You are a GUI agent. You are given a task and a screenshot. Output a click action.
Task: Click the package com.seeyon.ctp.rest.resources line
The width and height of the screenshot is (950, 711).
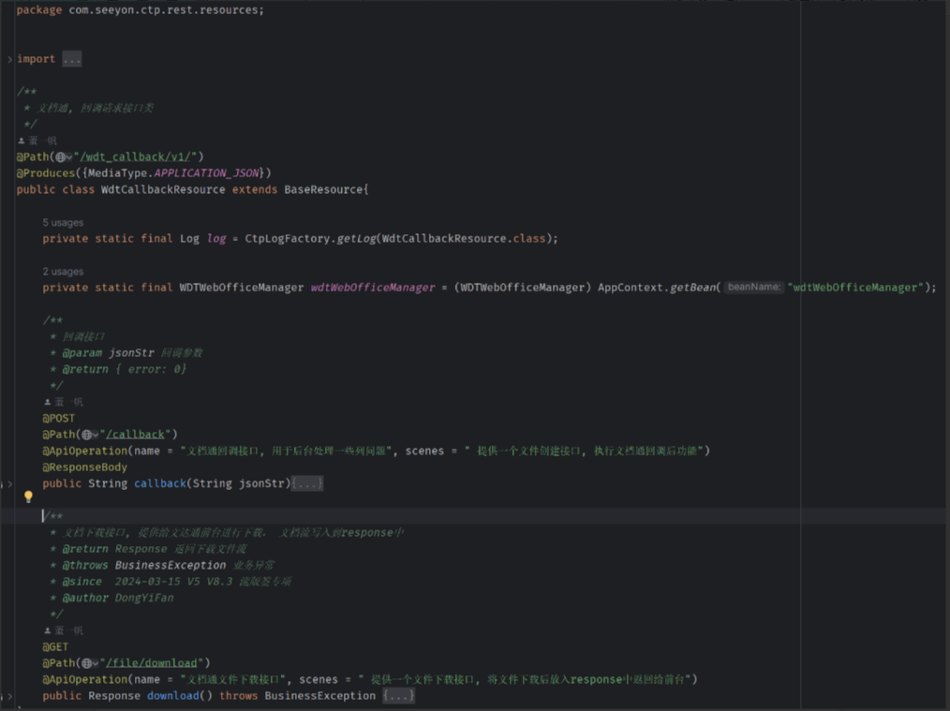140,10
